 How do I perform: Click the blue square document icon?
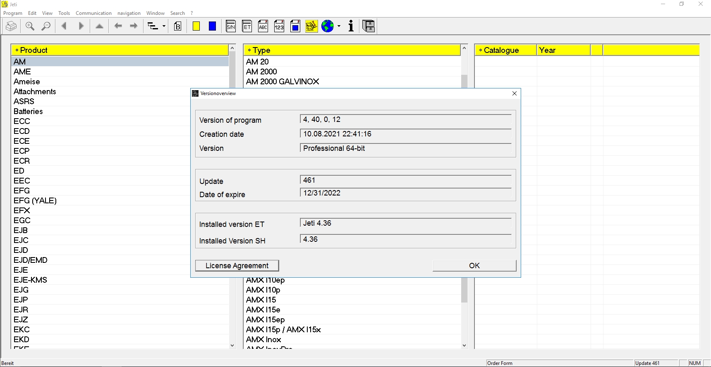(295, 26)
